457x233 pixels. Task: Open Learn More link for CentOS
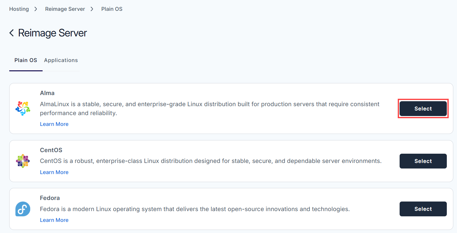pyautogui.click(x=54, y=172)
